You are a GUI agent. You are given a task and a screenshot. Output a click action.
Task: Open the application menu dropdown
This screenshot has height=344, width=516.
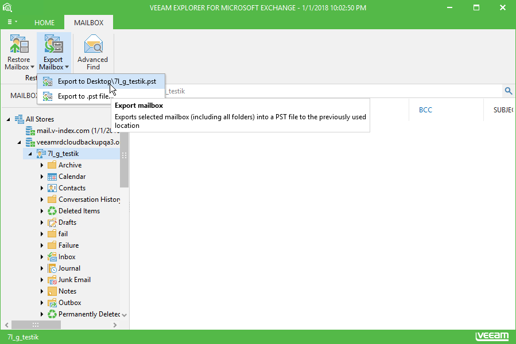[13, 22]
